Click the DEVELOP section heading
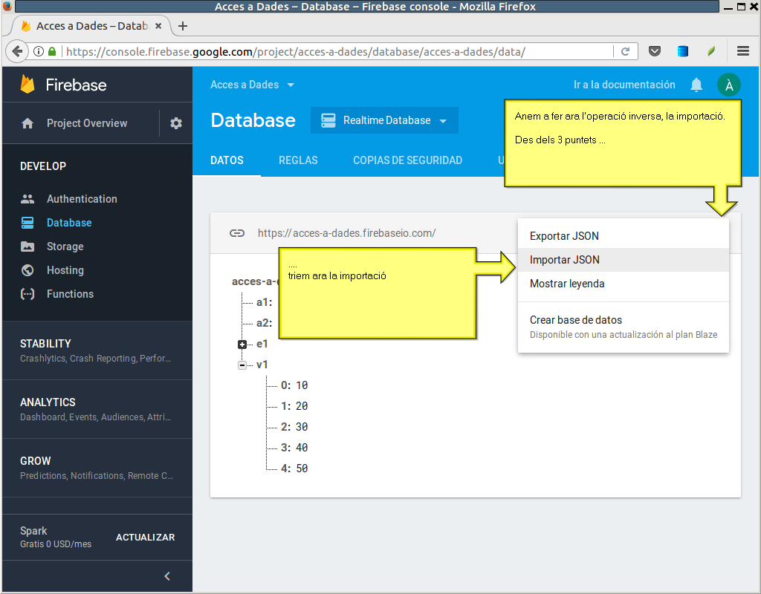Screen dimensions: 761x594 [x=42, y=166]
